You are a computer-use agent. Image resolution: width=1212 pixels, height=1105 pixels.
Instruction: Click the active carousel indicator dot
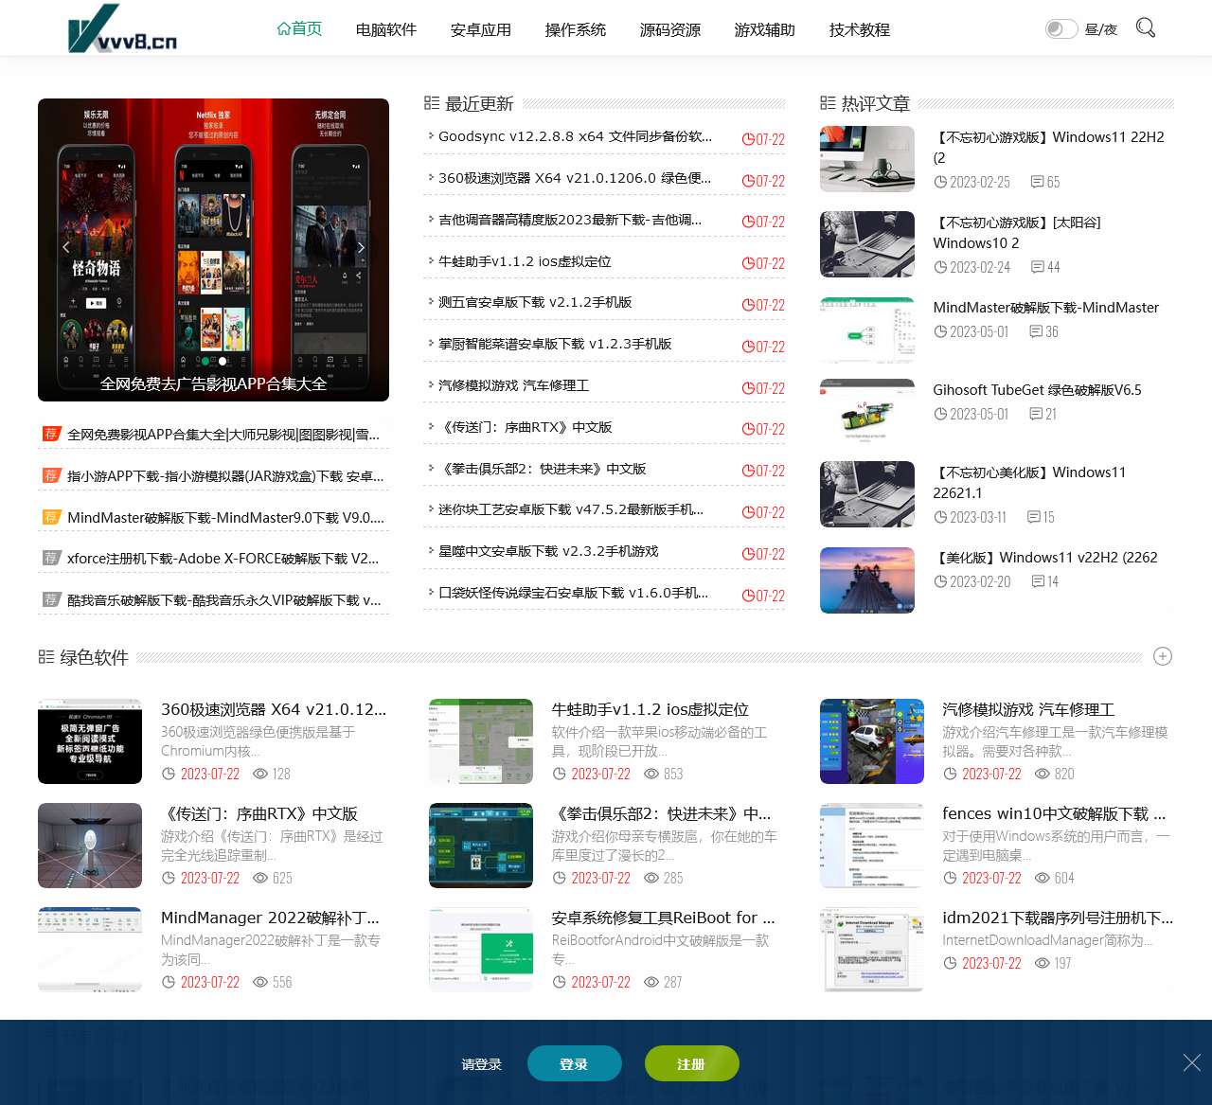pyautogui.click(x=223, y=361)
